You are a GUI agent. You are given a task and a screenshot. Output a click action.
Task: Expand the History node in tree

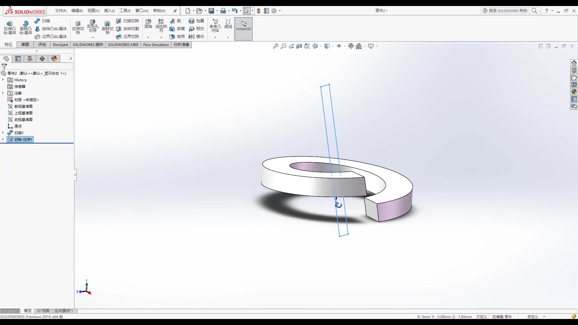tap(3, 80)
